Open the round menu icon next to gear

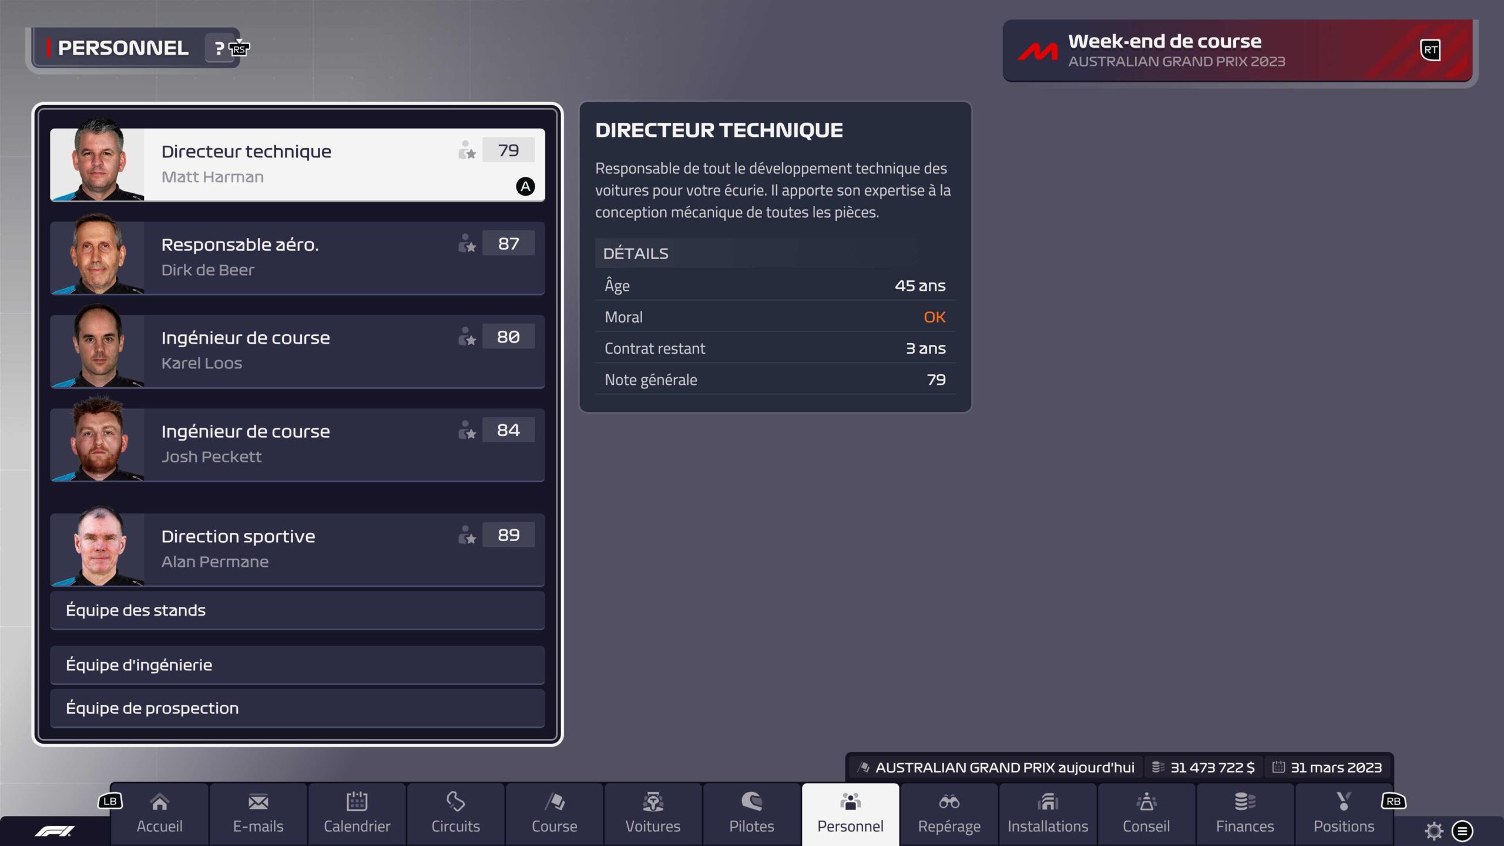click(1462, 831)
